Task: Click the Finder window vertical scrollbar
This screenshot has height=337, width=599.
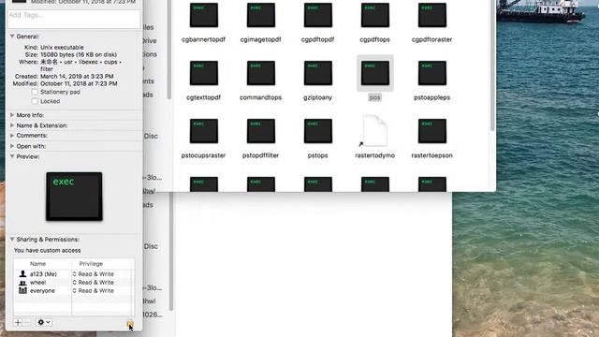Action: click(492, 65)
